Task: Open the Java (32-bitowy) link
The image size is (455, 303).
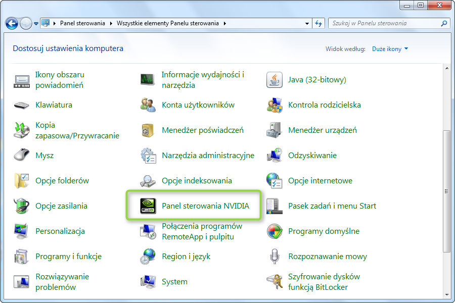Action: 317,80
